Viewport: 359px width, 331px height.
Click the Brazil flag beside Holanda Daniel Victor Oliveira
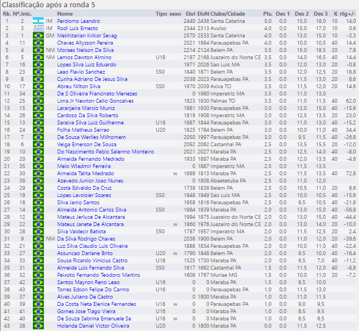click(38, 325)
